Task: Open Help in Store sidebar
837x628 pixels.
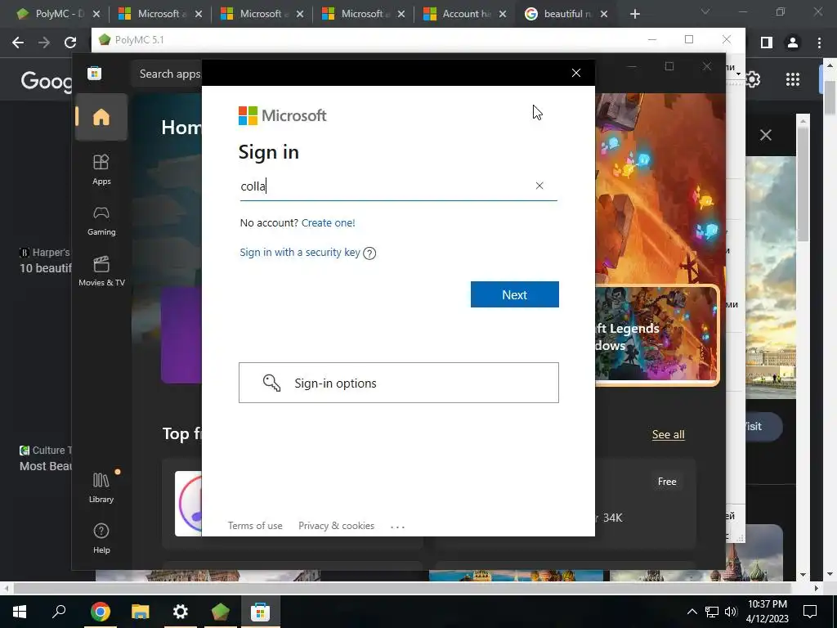Action: 101,538
